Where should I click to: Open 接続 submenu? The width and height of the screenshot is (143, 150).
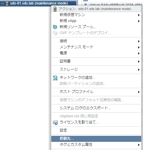[96, 41]
